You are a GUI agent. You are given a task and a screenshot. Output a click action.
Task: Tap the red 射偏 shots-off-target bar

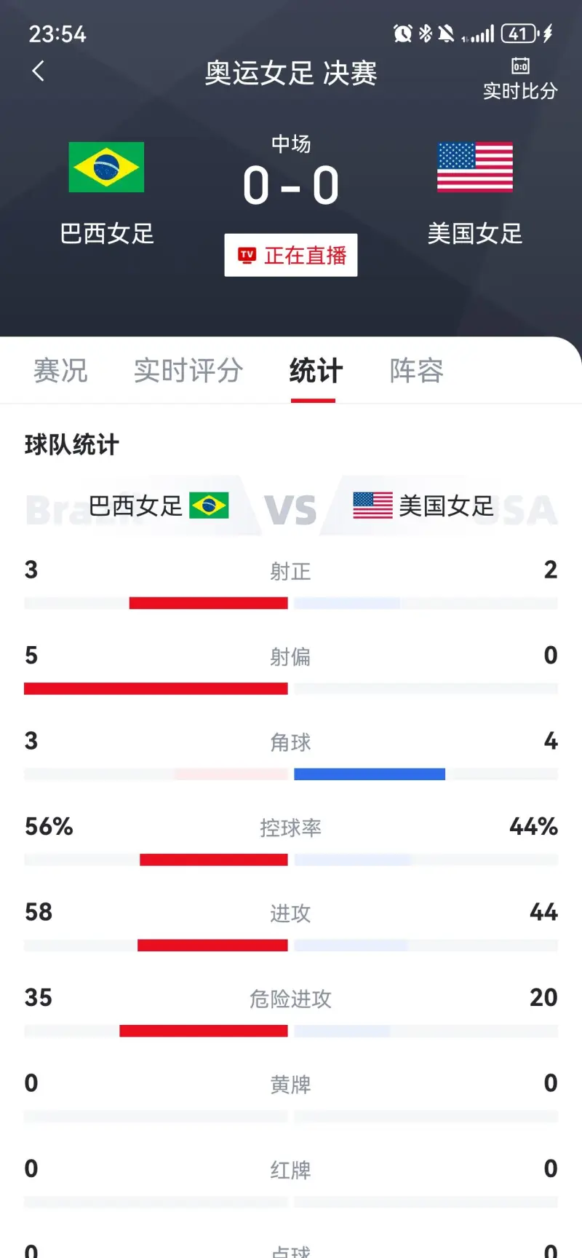156,688
